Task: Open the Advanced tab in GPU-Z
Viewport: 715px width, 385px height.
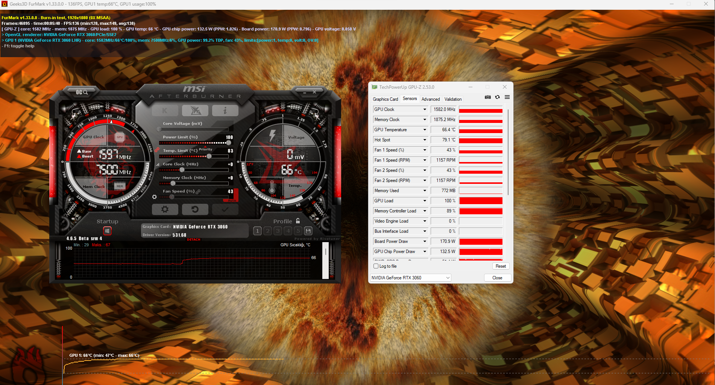Action: click(431, 99)
